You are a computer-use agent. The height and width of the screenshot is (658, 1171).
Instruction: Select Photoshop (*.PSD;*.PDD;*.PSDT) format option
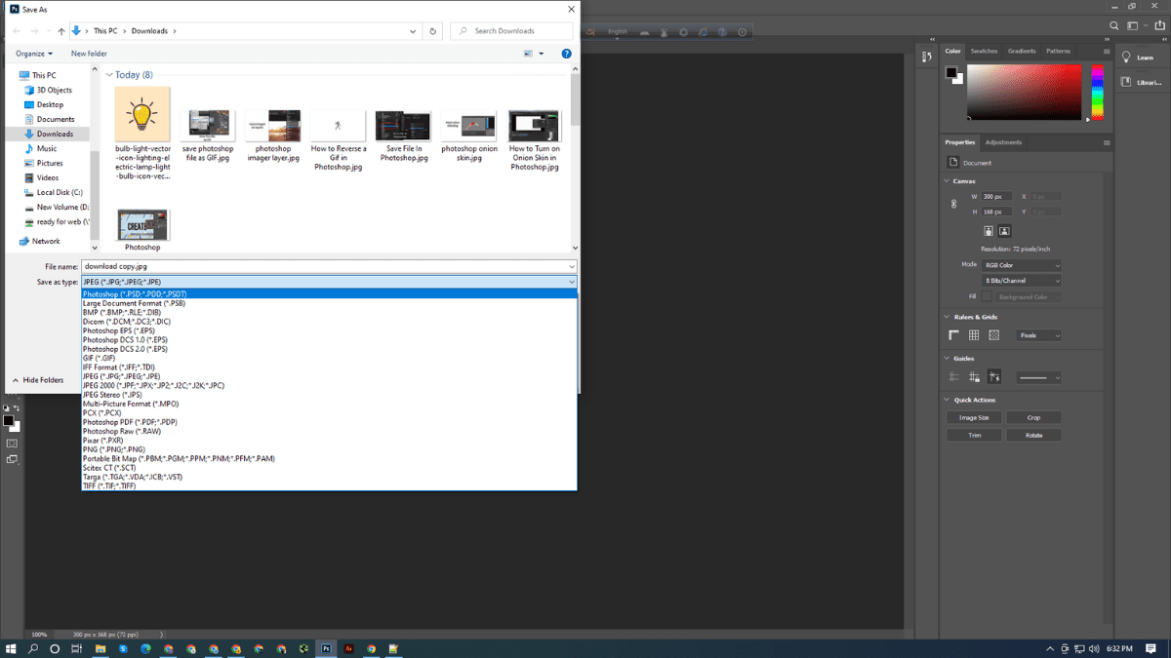pos(329,293)
